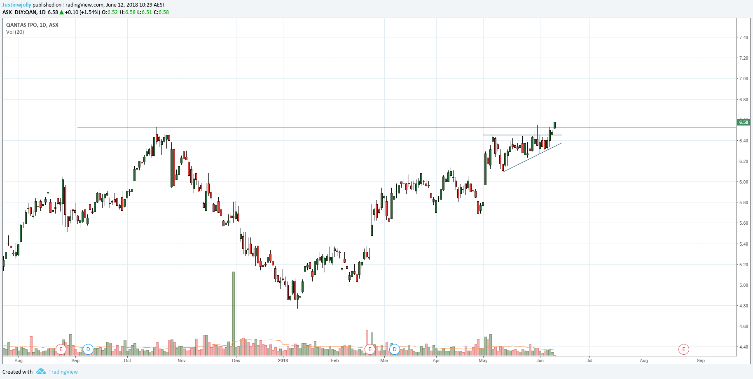Click the Feb time axis label
Screen dimensions: 753x379
pyautogui.click(x=335, y=360)
